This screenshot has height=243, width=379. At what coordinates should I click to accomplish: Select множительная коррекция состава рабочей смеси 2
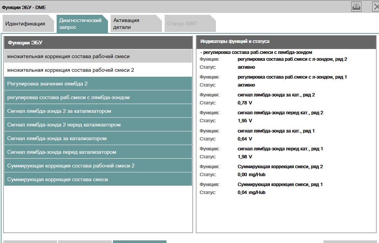click(x=98, y=70)
